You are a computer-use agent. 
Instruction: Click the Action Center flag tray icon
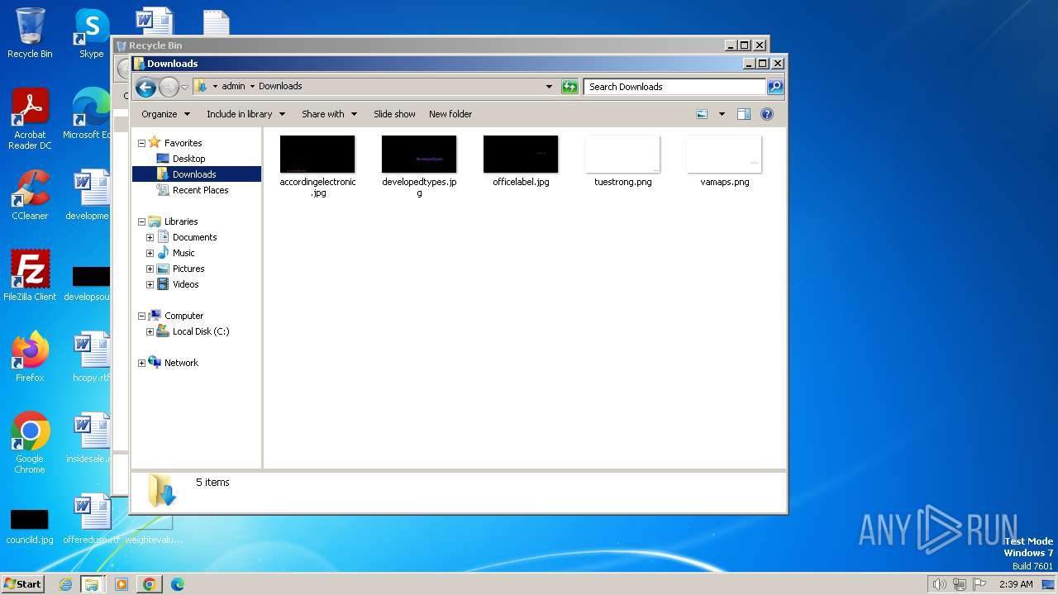click(x=980, y=584)
